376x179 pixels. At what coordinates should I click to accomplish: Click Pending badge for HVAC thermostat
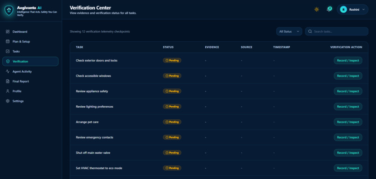pos(172,168)
